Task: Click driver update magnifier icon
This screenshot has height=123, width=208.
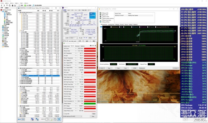Action: pyautogui.click(x=33, y=5)
